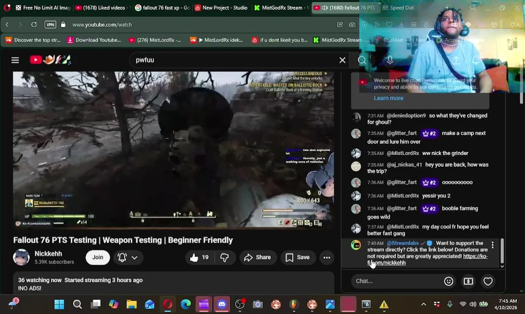
Task: Switch to the Free No Limit AI Image tab
Action: pos(42,8)
